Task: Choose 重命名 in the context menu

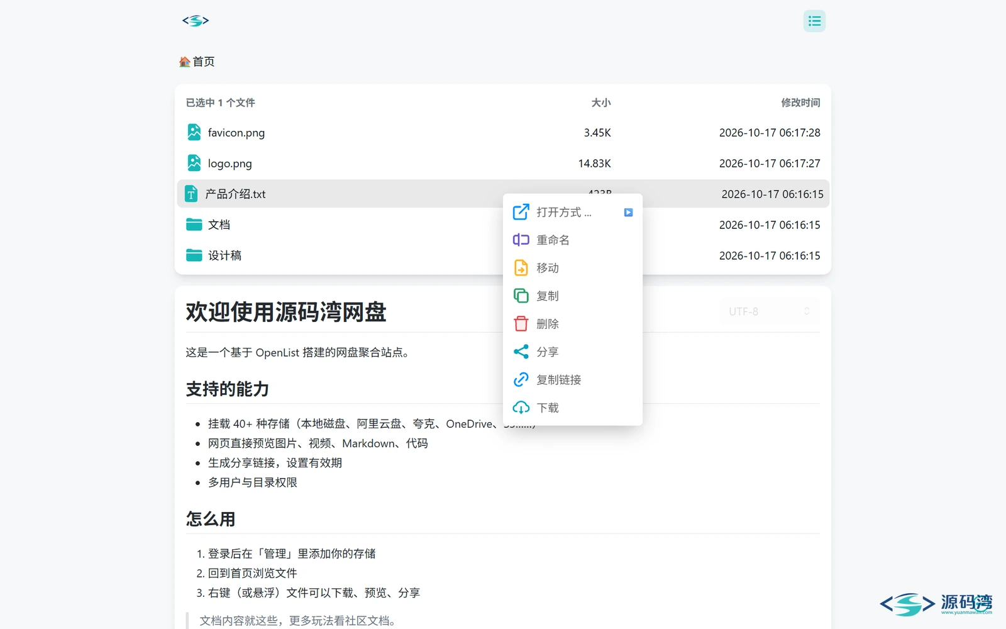Action: (573, 240)
